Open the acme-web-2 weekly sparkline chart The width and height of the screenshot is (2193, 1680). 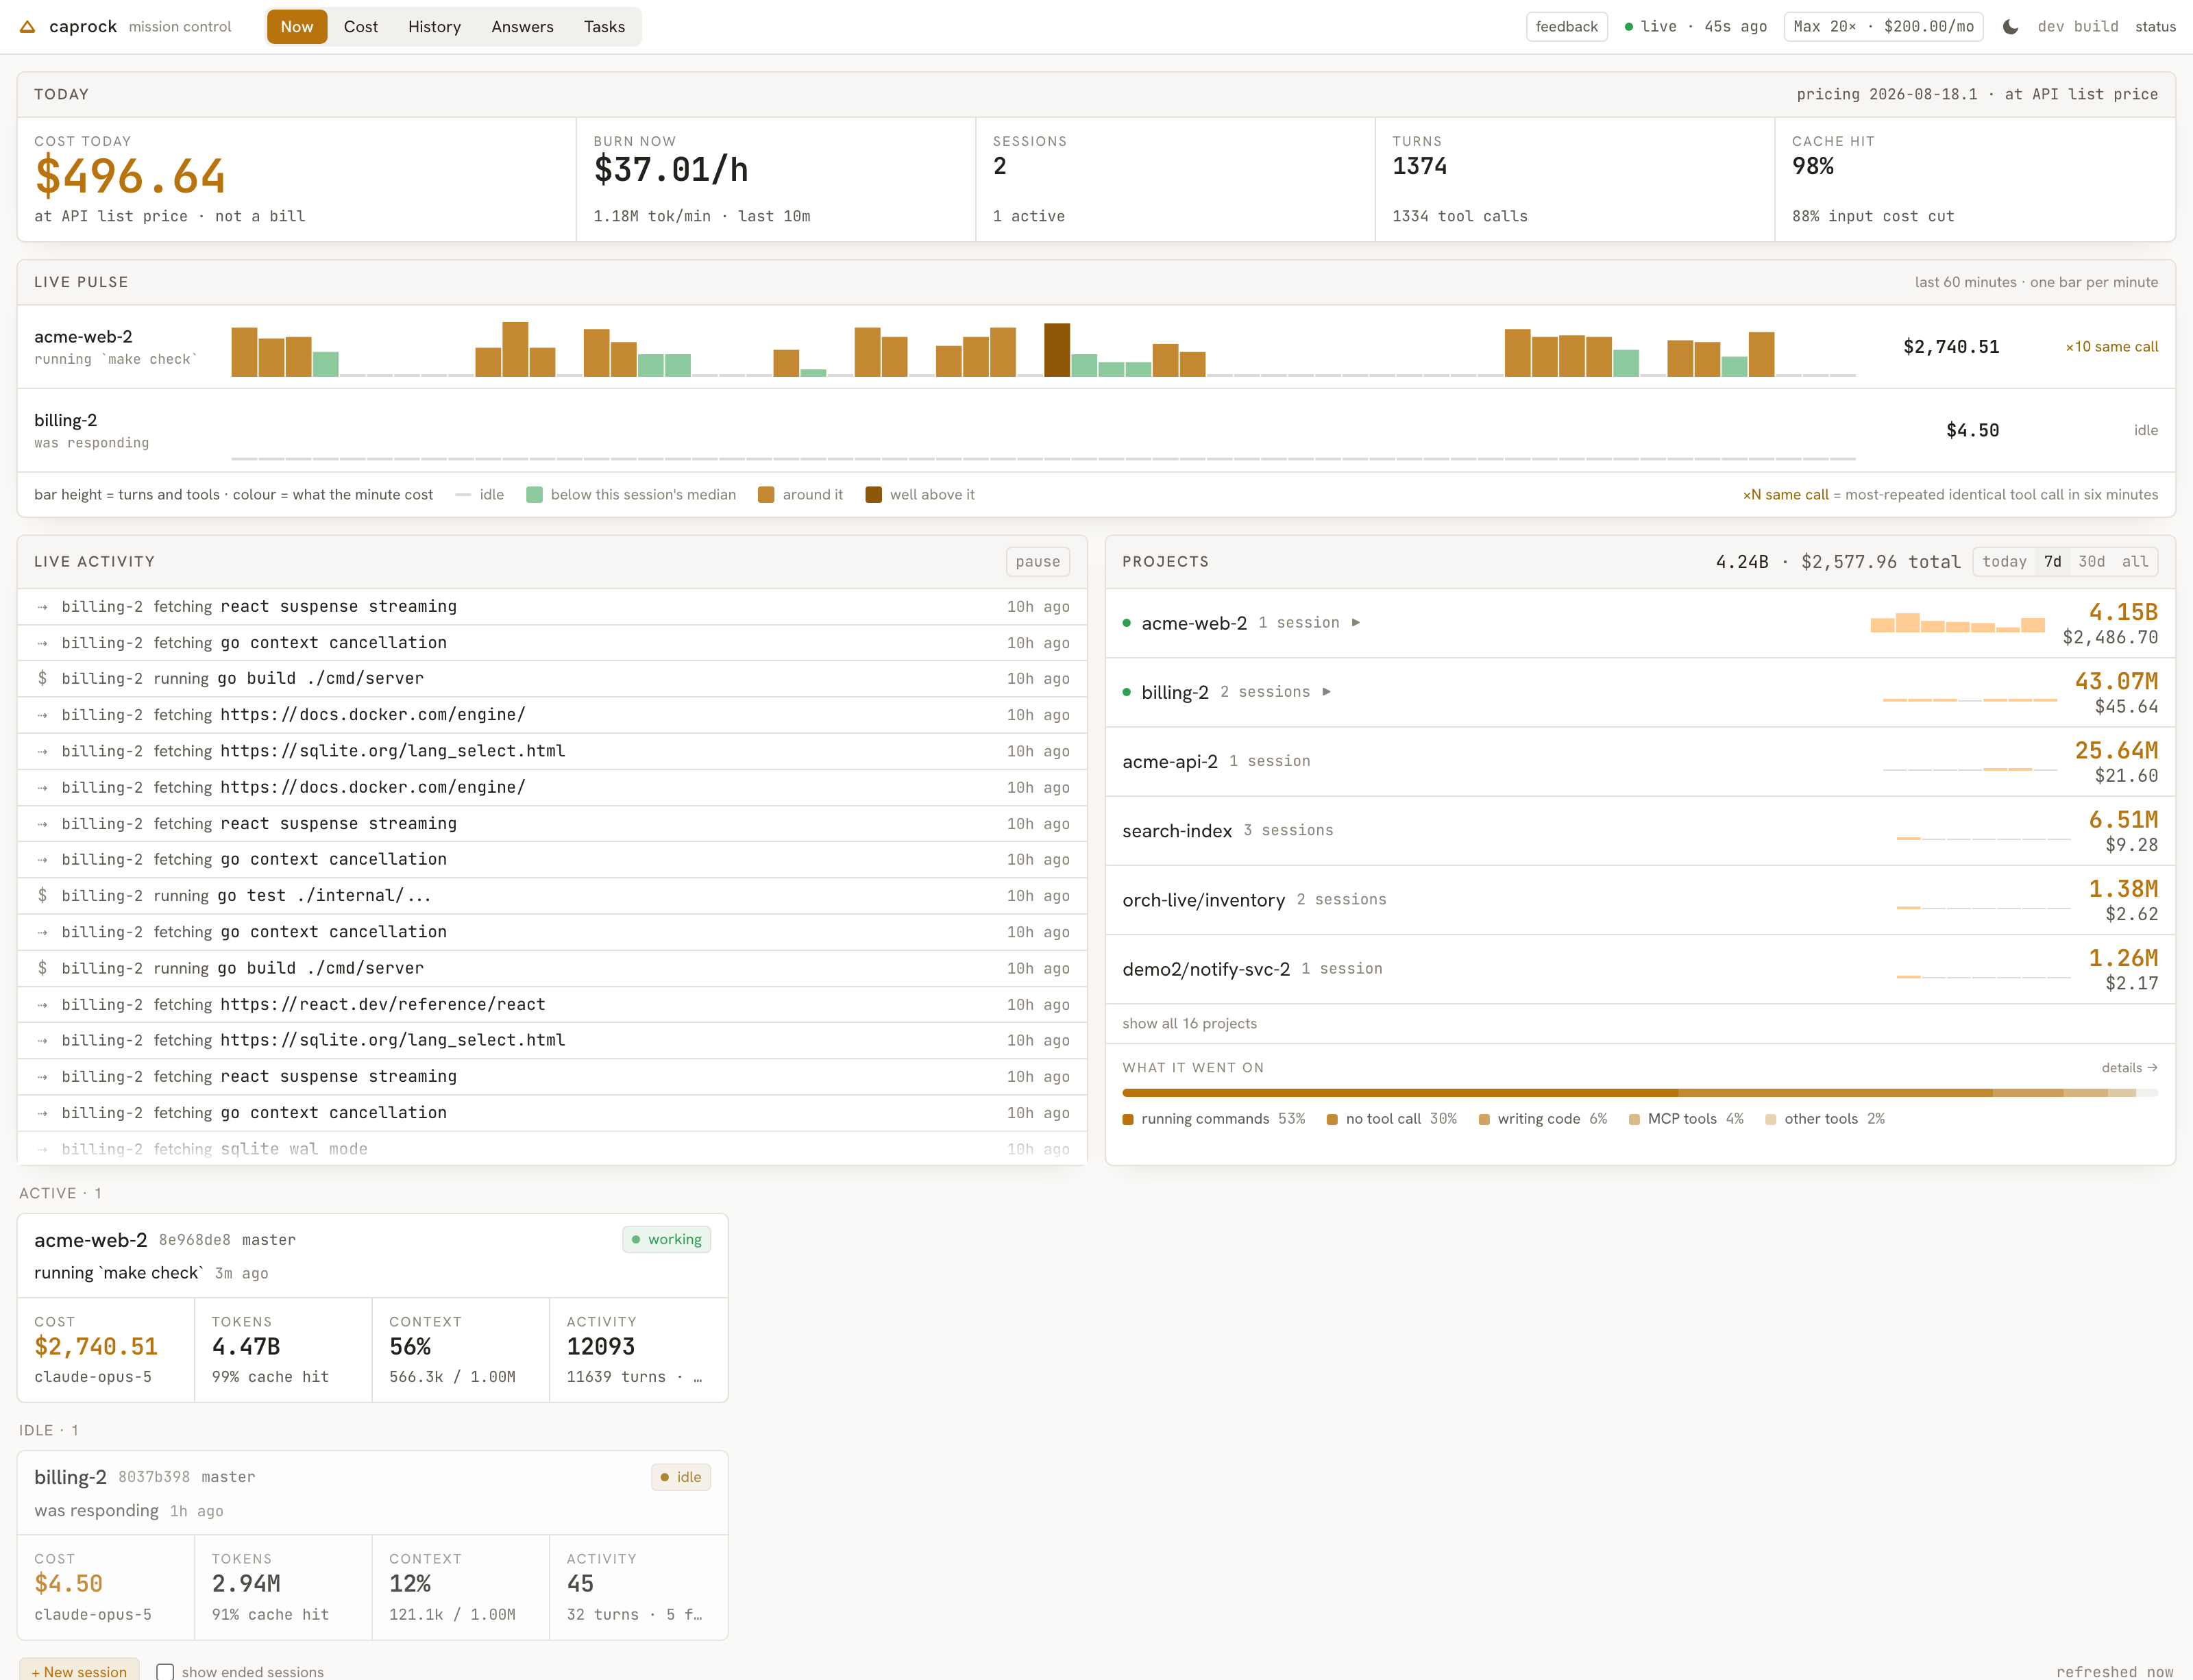(1957, 623)
